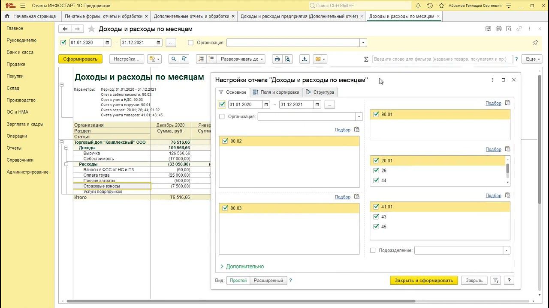549x308 pixels.
Task: Open print preview in report toolbar
Action: (287, 59)
